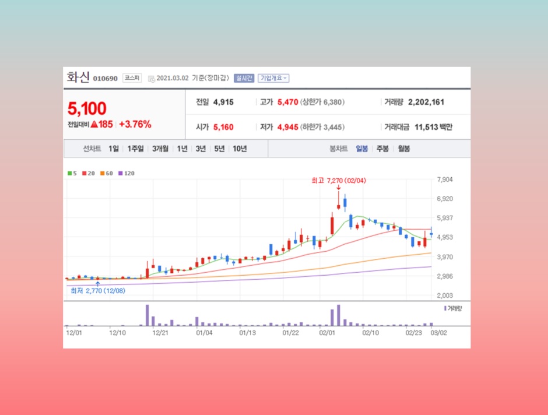The height and width of the screenshot is (415, 548).
Task: Click the 거래량 volume legend marker
Action: [445, 308]
